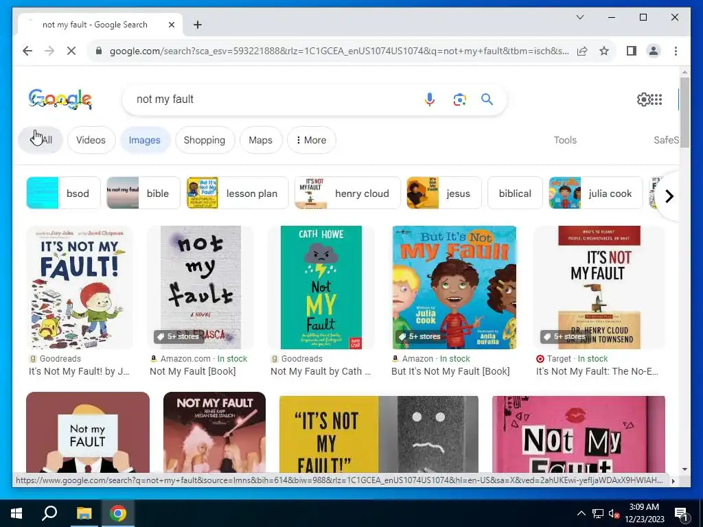Open the tab search chevron

pos(579,17)
